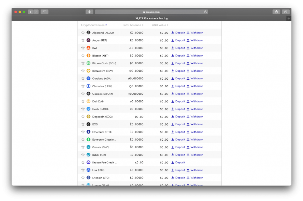This screenshot has height=201, width=303.
Task: Deposit Bitcoin (XBT)
Action: (178, 55)
